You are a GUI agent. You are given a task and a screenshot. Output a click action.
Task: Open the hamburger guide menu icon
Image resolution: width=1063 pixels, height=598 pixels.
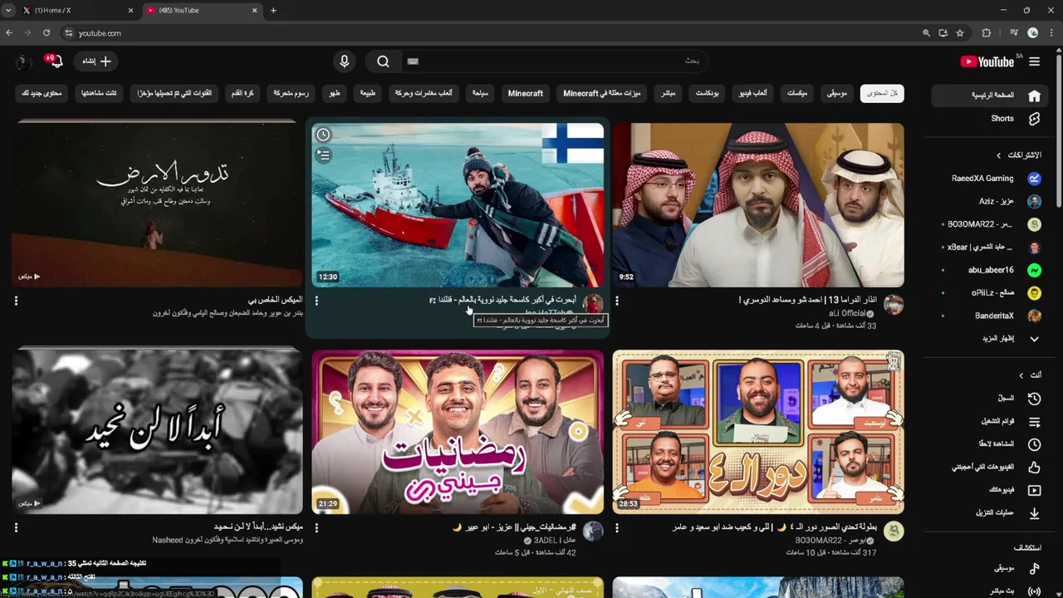(x=1034, y=61)
